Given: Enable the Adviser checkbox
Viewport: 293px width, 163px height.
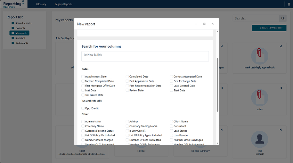Looking at the screenshot, I should click(x=127, y=122).
